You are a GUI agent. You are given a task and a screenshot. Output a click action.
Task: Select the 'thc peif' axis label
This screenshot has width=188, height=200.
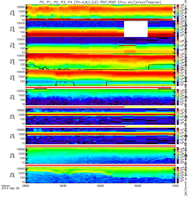pyautogui.click(x=12, y=136)
